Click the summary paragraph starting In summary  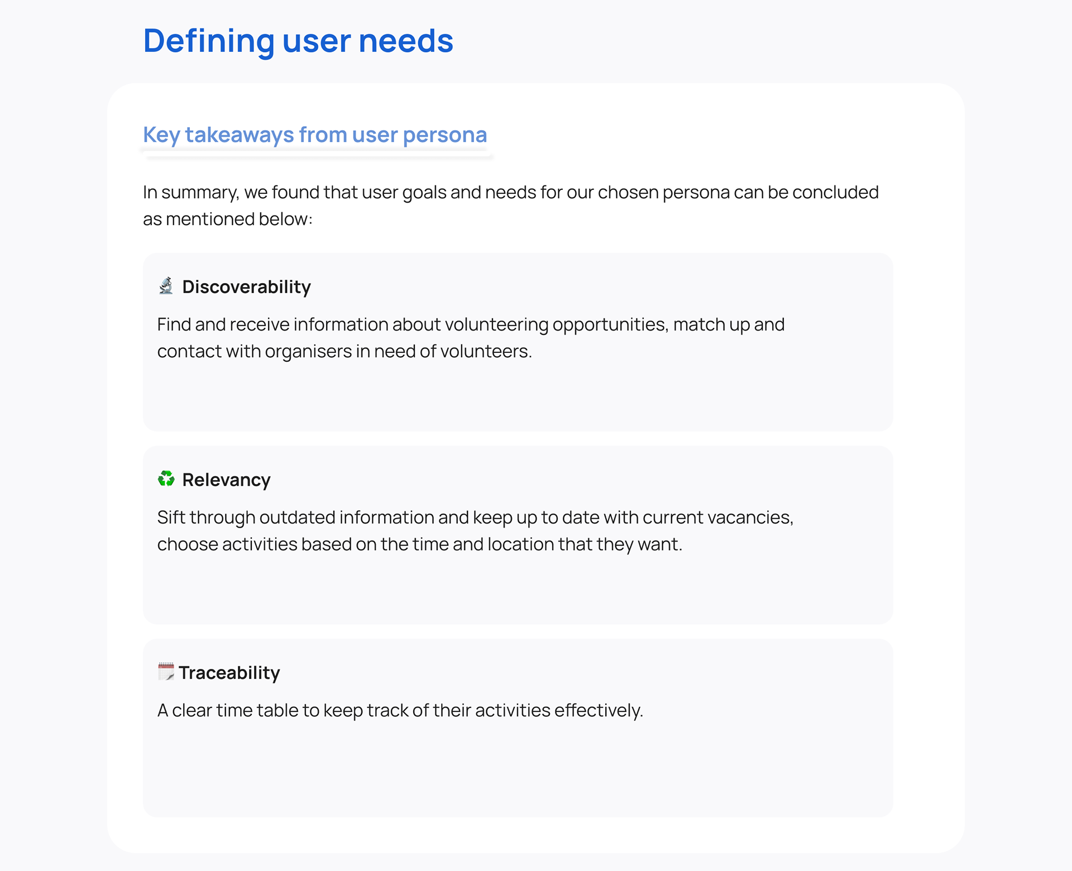(510, 192)
